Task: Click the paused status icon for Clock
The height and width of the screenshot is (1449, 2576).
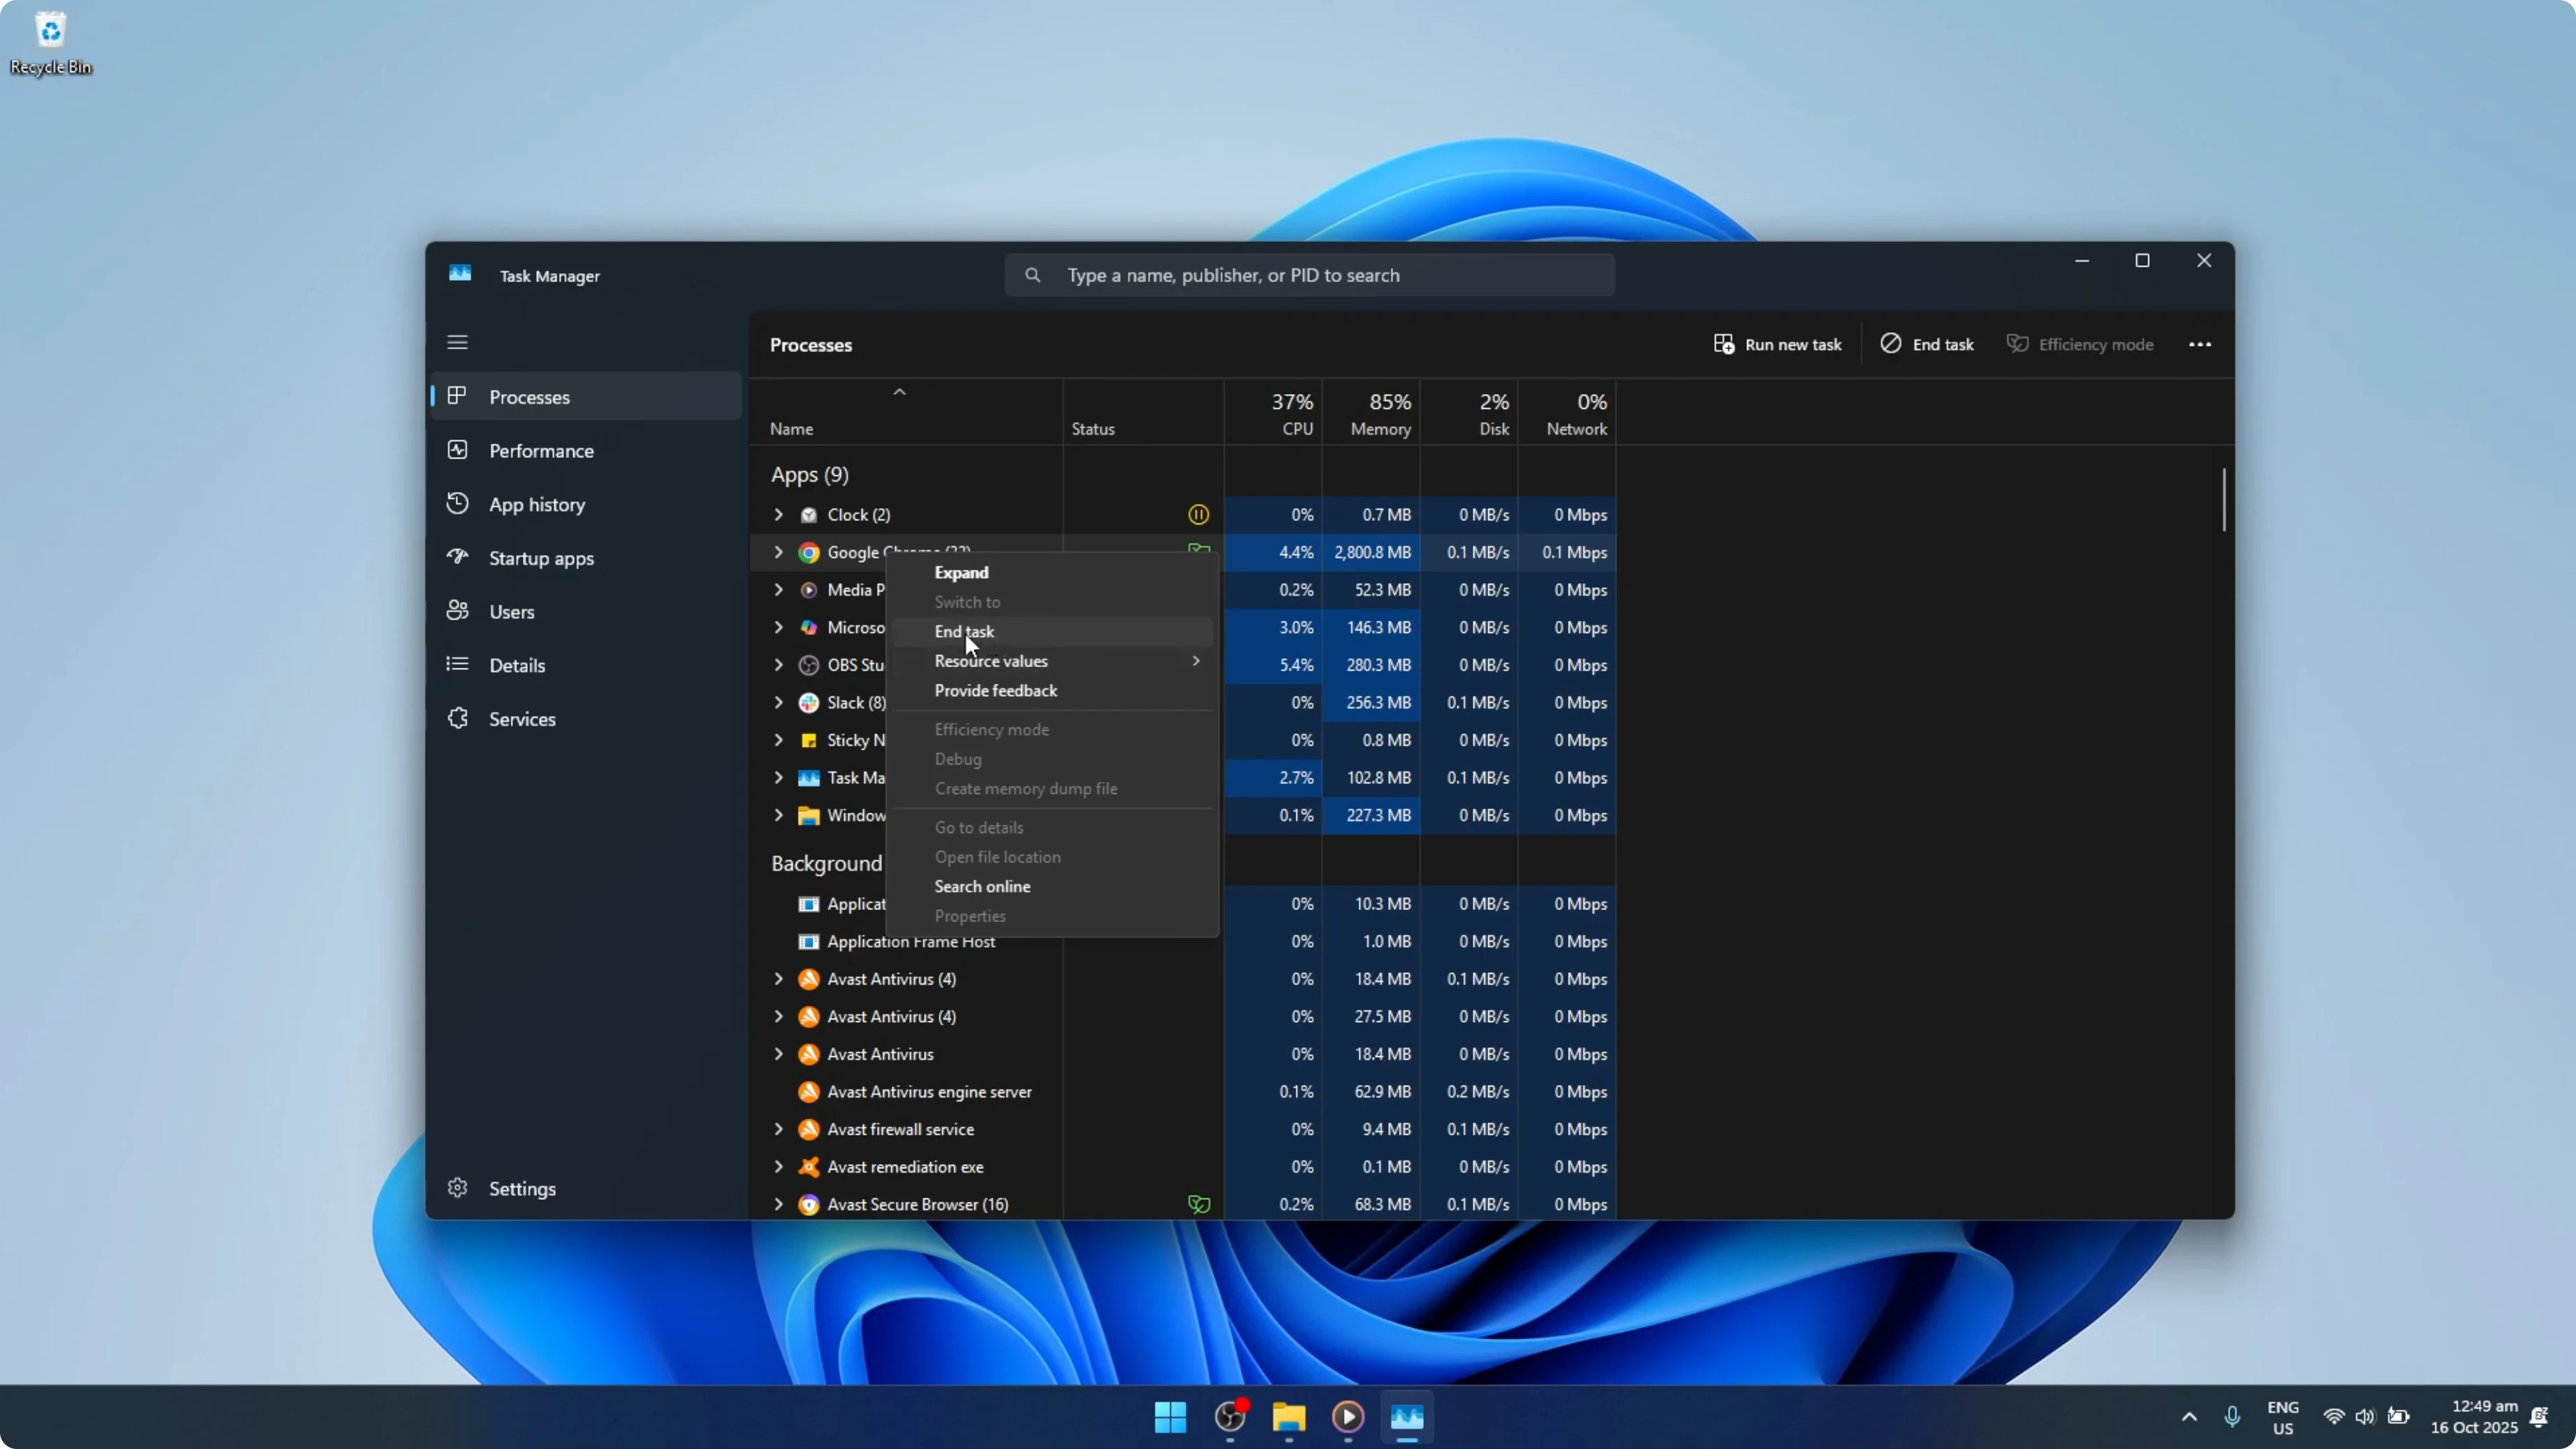Action: (x=1198, y=515)
